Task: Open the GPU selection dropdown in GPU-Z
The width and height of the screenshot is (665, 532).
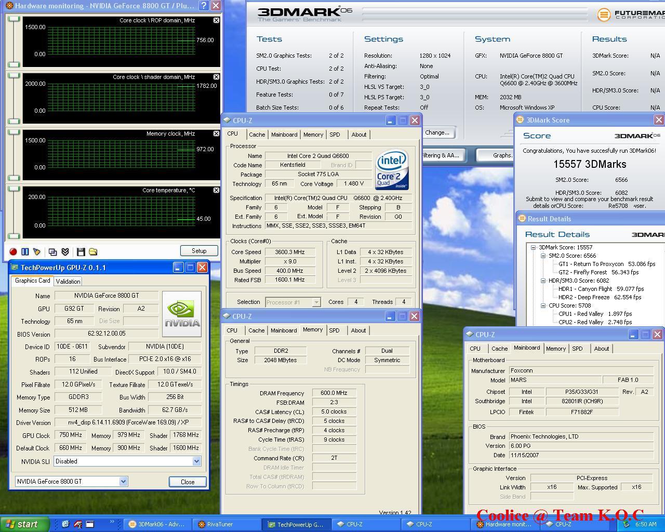Action: 123,482
